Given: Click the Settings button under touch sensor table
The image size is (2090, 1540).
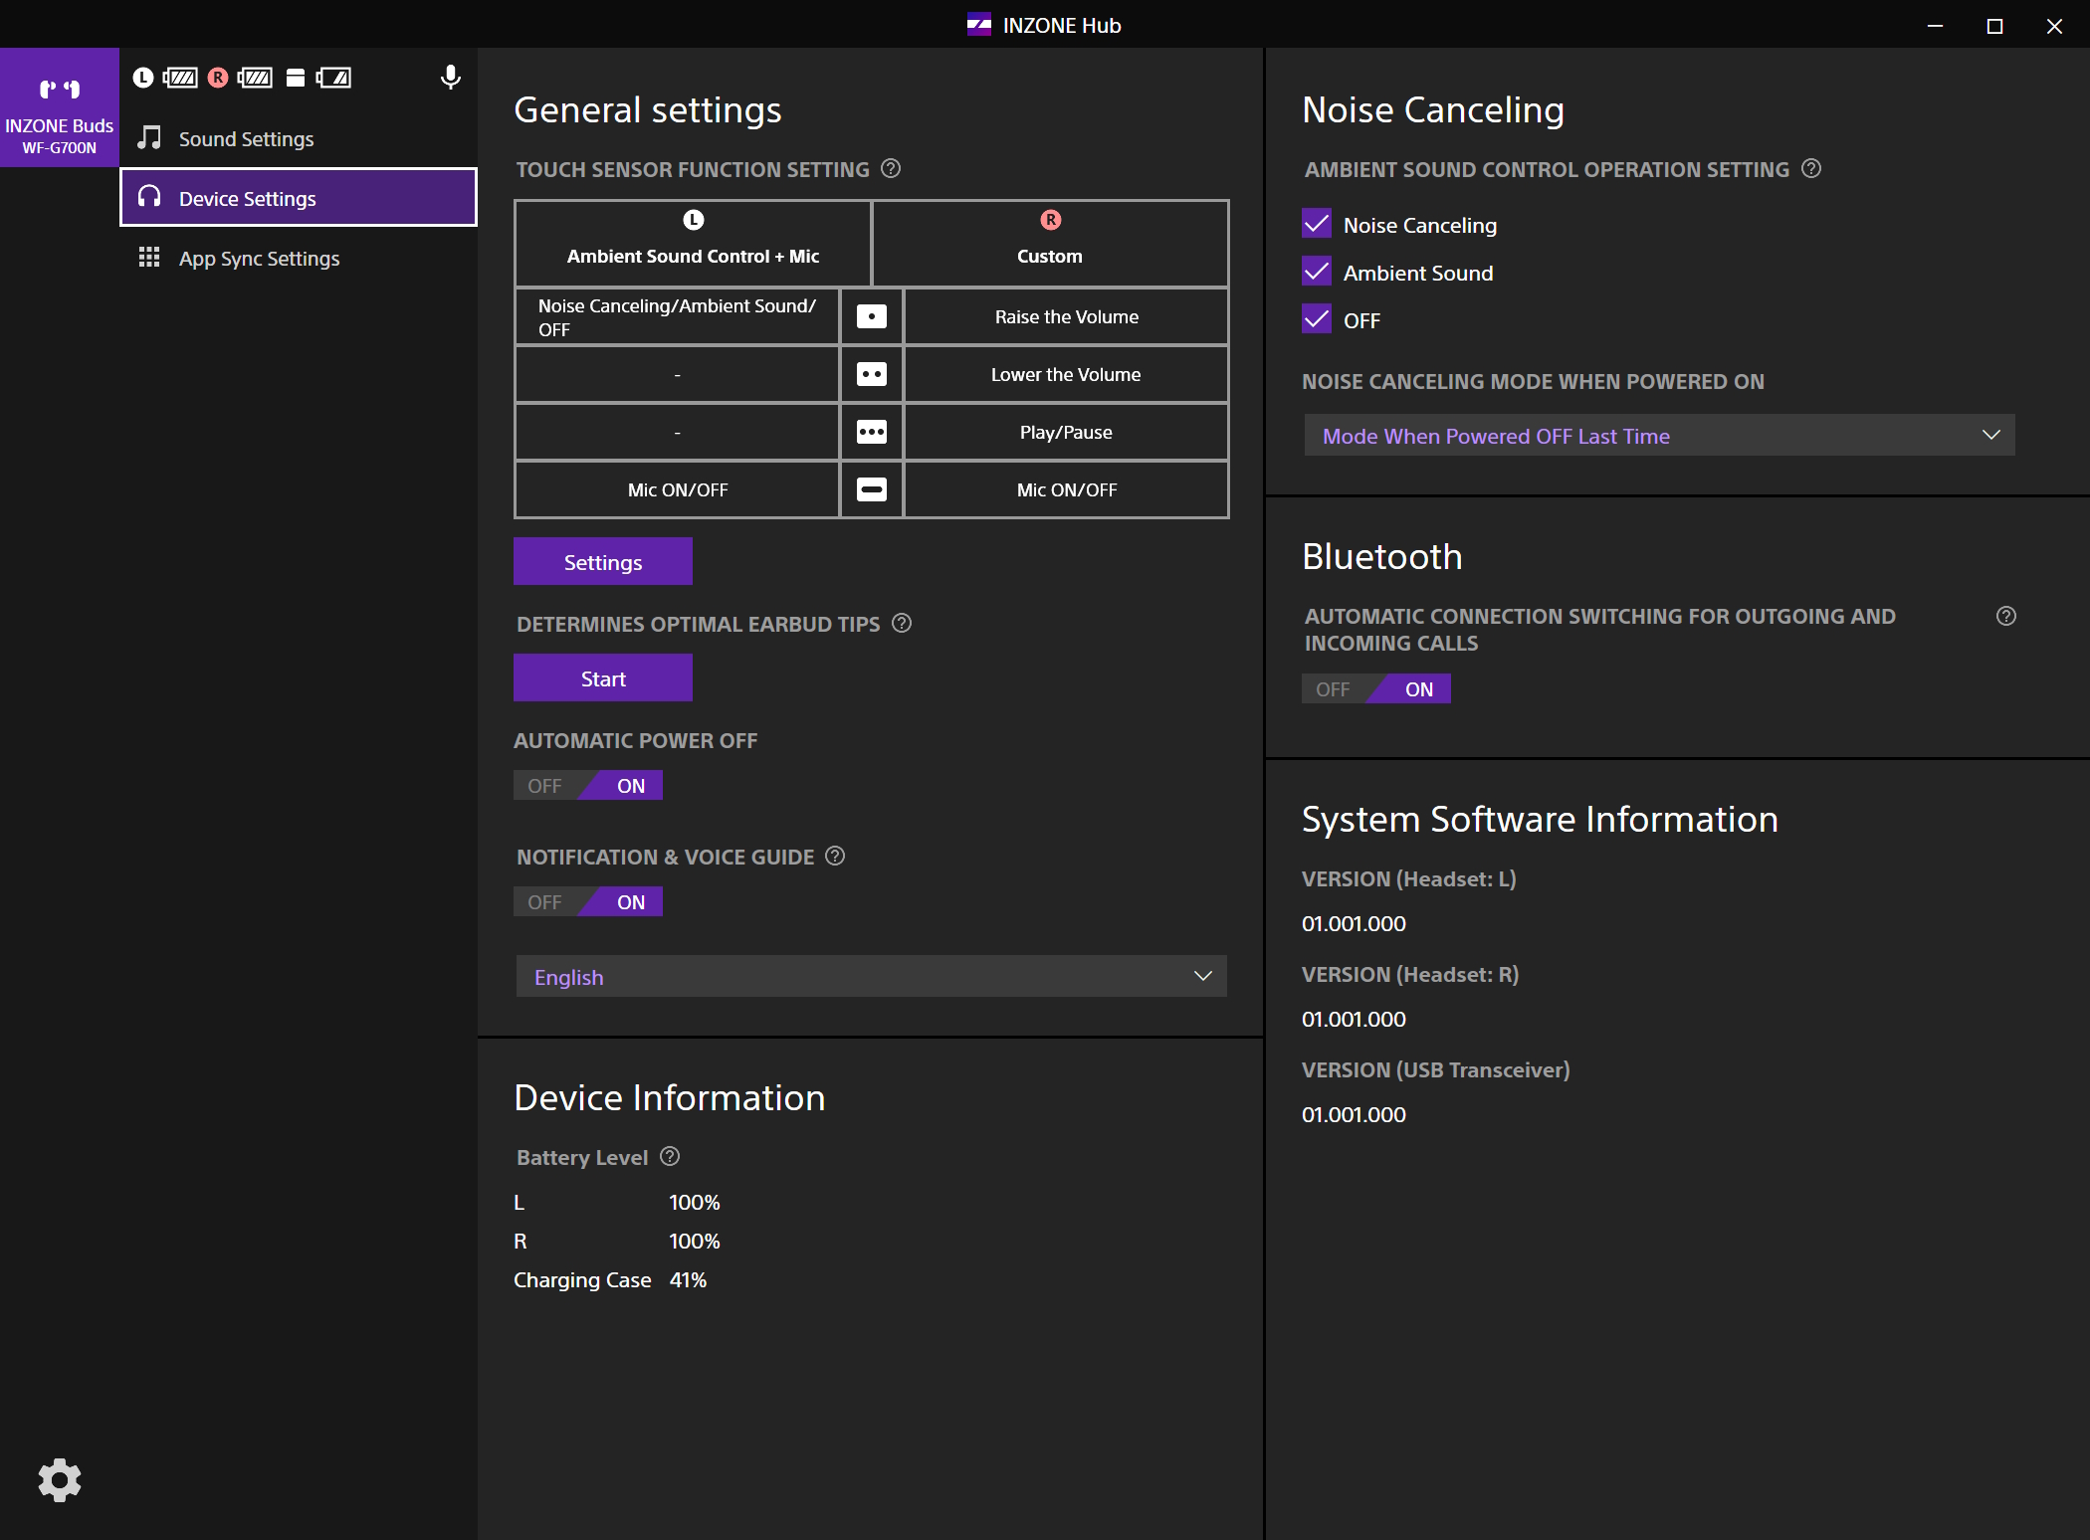Looking at the screenshot, I should click(x=602, y=562).
